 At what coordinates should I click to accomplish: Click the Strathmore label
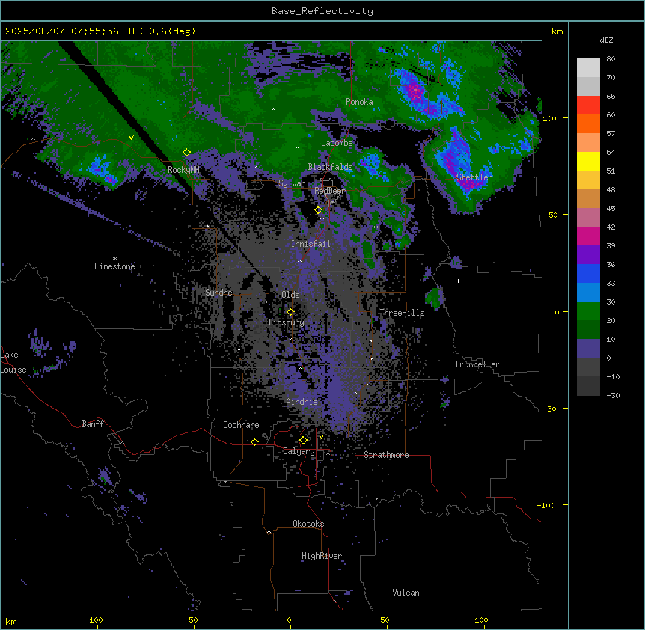[x=386, y=455]
